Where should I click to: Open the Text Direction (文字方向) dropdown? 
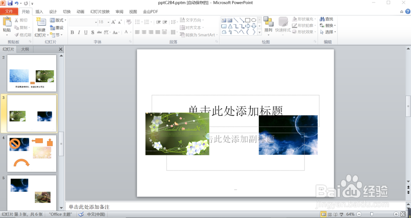(x=192, y=20)
